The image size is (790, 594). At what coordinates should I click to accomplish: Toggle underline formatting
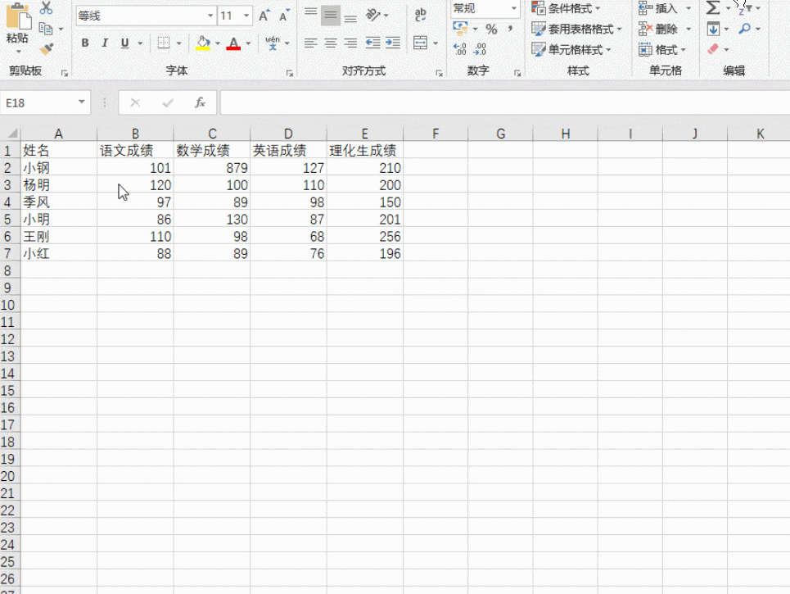pos(125,43)
